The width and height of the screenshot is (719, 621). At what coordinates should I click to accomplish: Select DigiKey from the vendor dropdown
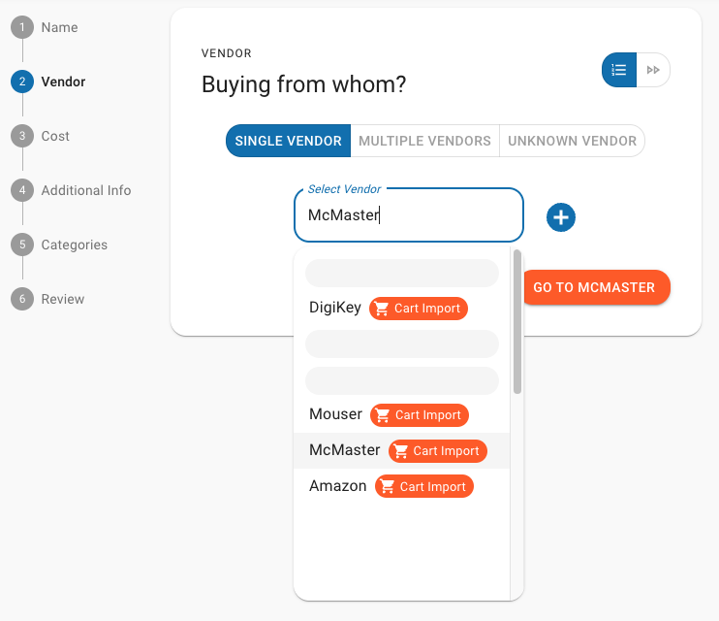335,309
